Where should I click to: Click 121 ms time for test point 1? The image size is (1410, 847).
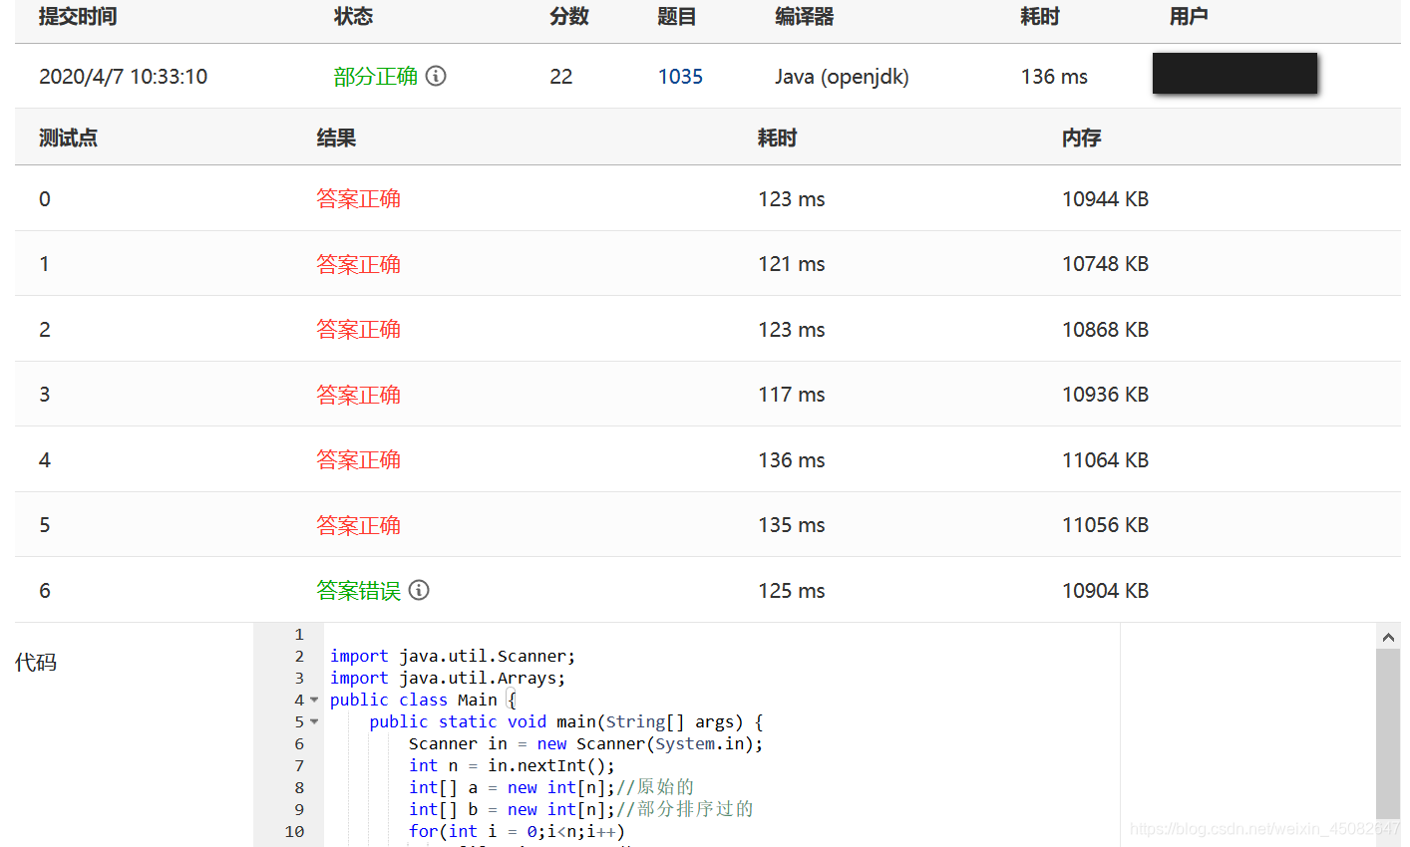coord(792,264)
